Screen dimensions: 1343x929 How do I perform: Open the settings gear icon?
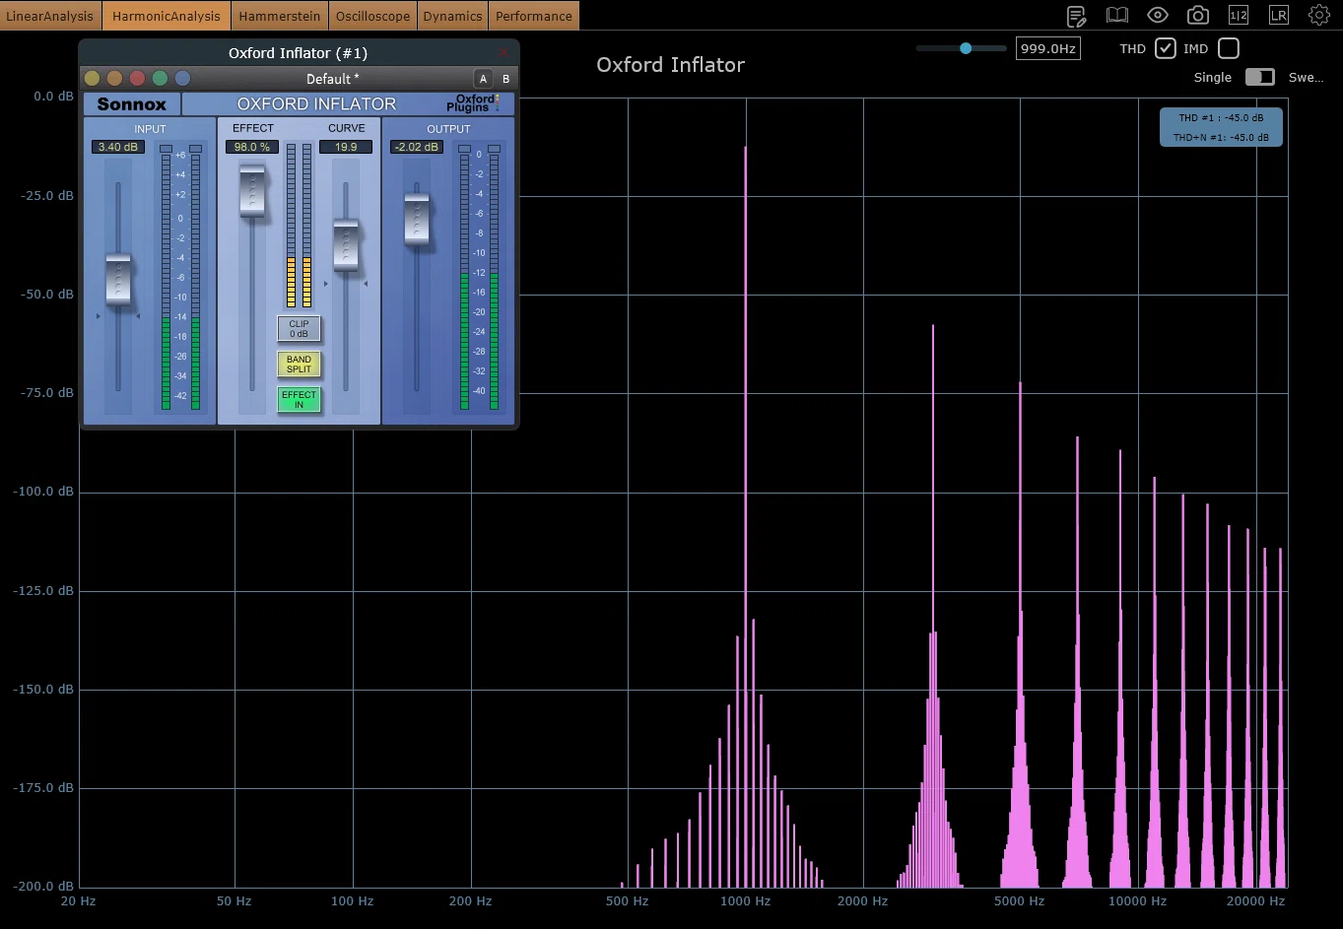tap(1319, 15)
